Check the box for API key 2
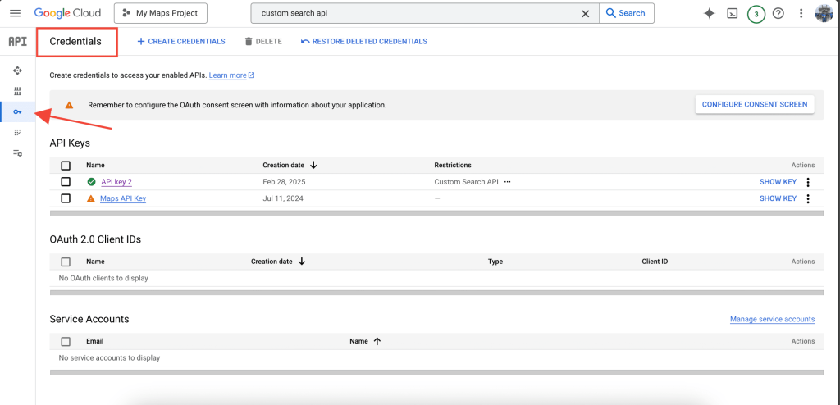 [x=66, y=182]
